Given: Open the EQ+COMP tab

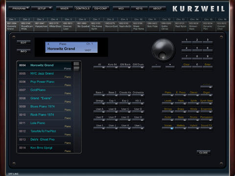Looking at the screenshot, I should pyautogui.click(x=101, y=8).
